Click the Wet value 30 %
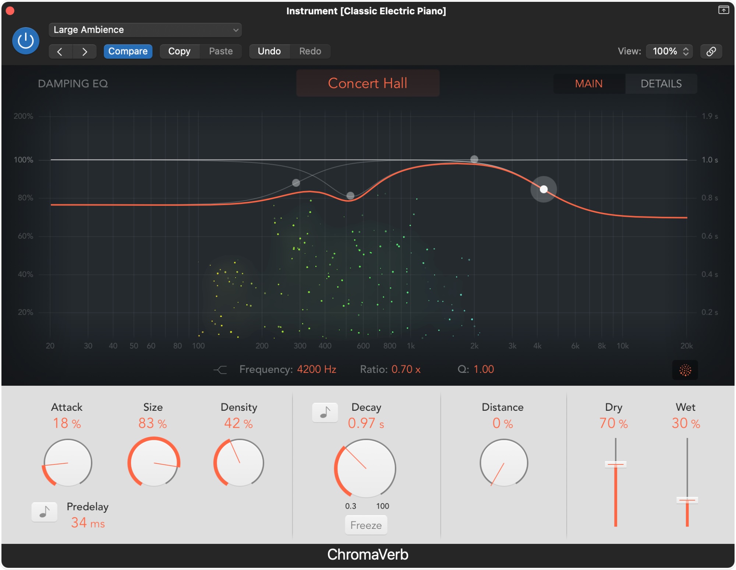736x570 pixels. point(686,423)
